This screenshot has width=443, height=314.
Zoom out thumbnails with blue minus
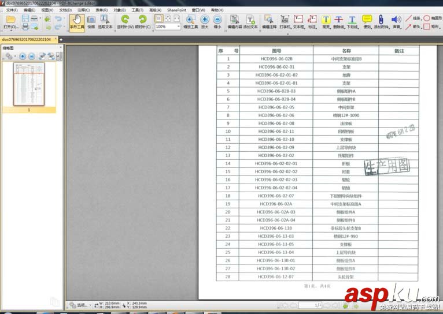coord(32,57)
